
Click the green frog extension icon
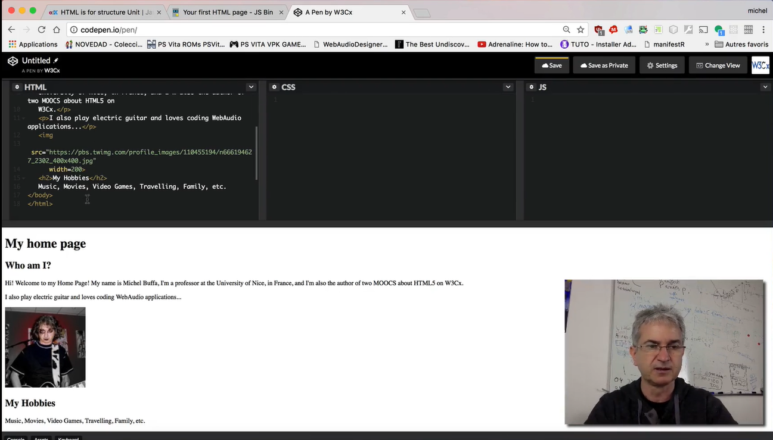pyautogui.click(x=643, y=30)
